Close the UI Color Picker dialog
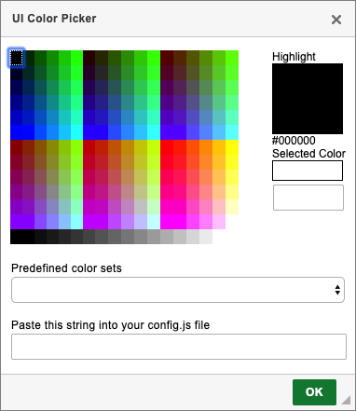The image size is (356, 411). click(x=336, y=20)
